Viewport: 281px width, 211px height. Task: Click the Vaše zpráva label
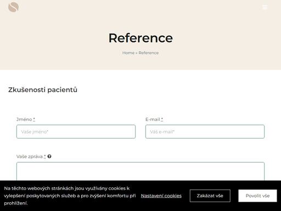click(30, 157)
